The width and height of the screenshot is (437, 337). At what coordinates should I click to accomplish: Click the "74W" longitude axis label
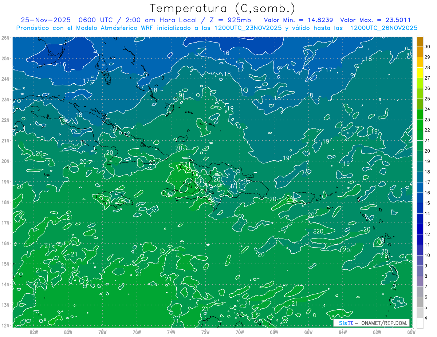click(x=171, y=332)
